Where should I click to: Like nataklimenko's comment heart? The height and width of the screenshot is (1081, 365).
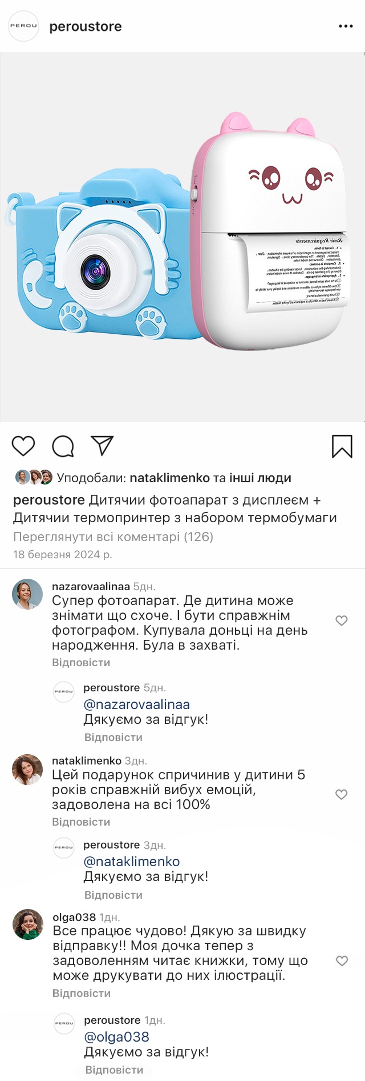tap(342, 794)
